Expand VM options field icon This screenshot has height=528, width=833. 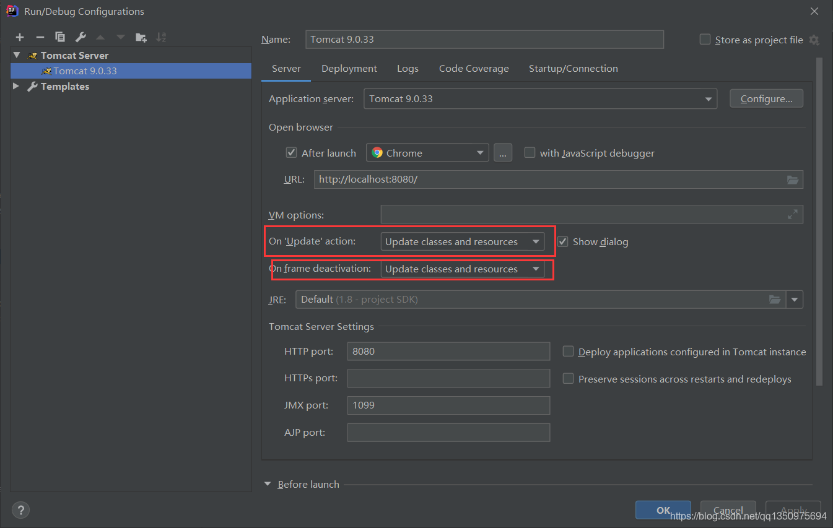coord(793,214)
